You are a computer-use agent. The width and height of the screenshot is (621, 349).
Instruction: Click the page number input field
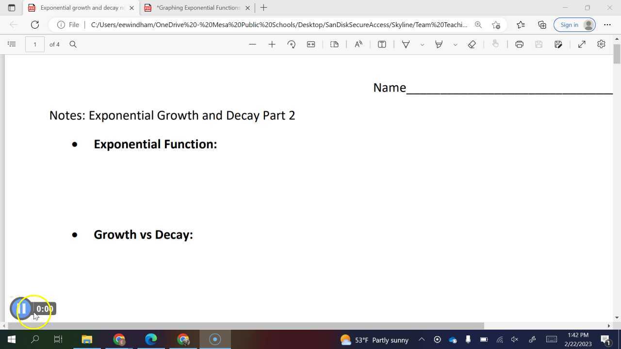pos(34,44)
